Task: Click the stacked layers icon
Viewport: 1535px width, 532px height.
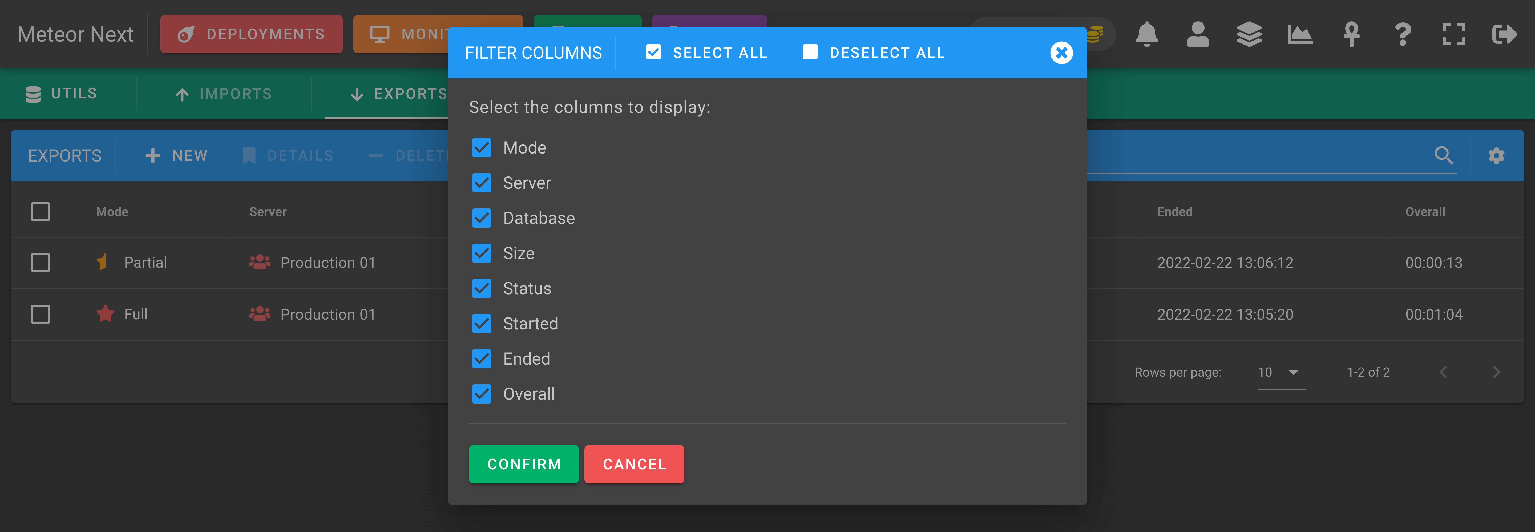Action: pyautogui.click(x=1249, y=35)
